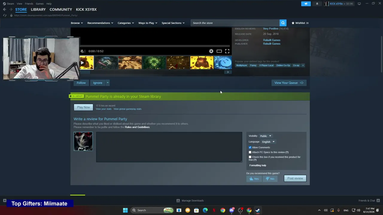
Task: Open Manage Downloads
Action: (190, 200)
